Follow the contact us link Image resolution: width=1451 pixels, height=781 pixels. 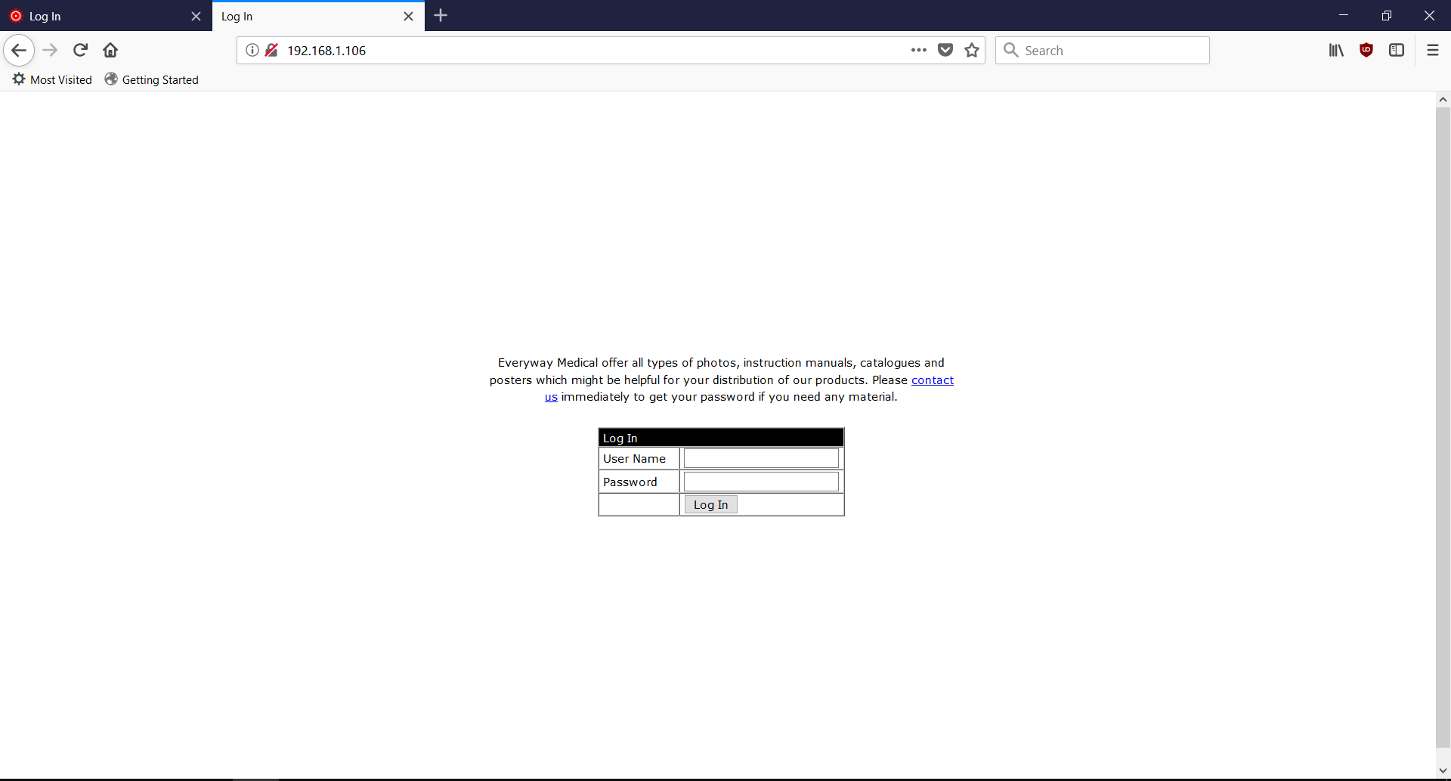[x=933, y=380]
